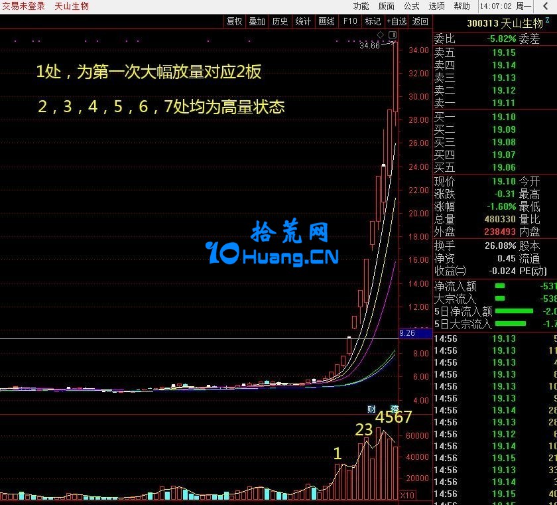
Task: Click the 收益(二) -0.024 value
Action: click(x=503, y=271)
